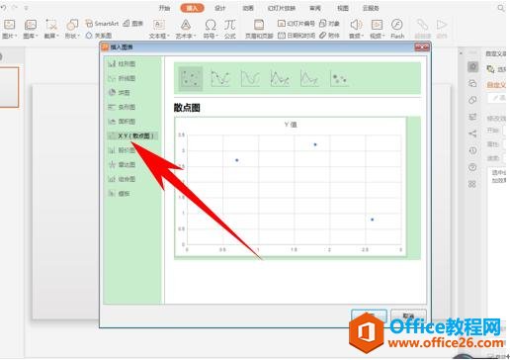This screenshot has height=360, width=510.
Task: Open the audio (音频) dropdown
Action: click(356, 29)
